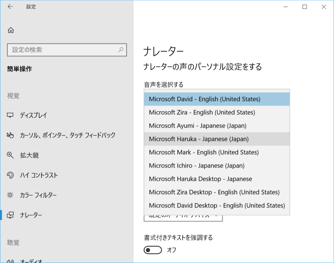Image resolution: width=334 pixels, height=263 pixels.
Task: Open ディスプレイ settings page
Action: [67, 115]
